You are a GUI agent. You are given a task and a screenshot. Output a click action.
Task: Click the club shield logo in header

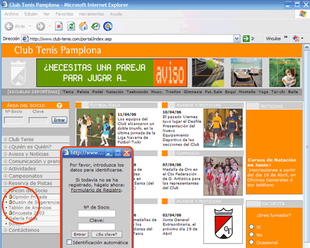pyautogui.click(x=18, y=73)
